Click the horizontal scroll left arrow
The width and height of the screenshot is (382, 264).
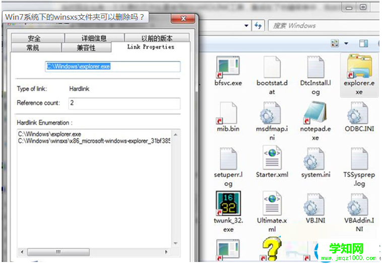tap(22, 252)
